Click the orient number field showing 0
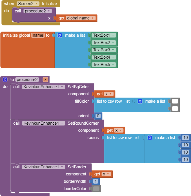 98,116
